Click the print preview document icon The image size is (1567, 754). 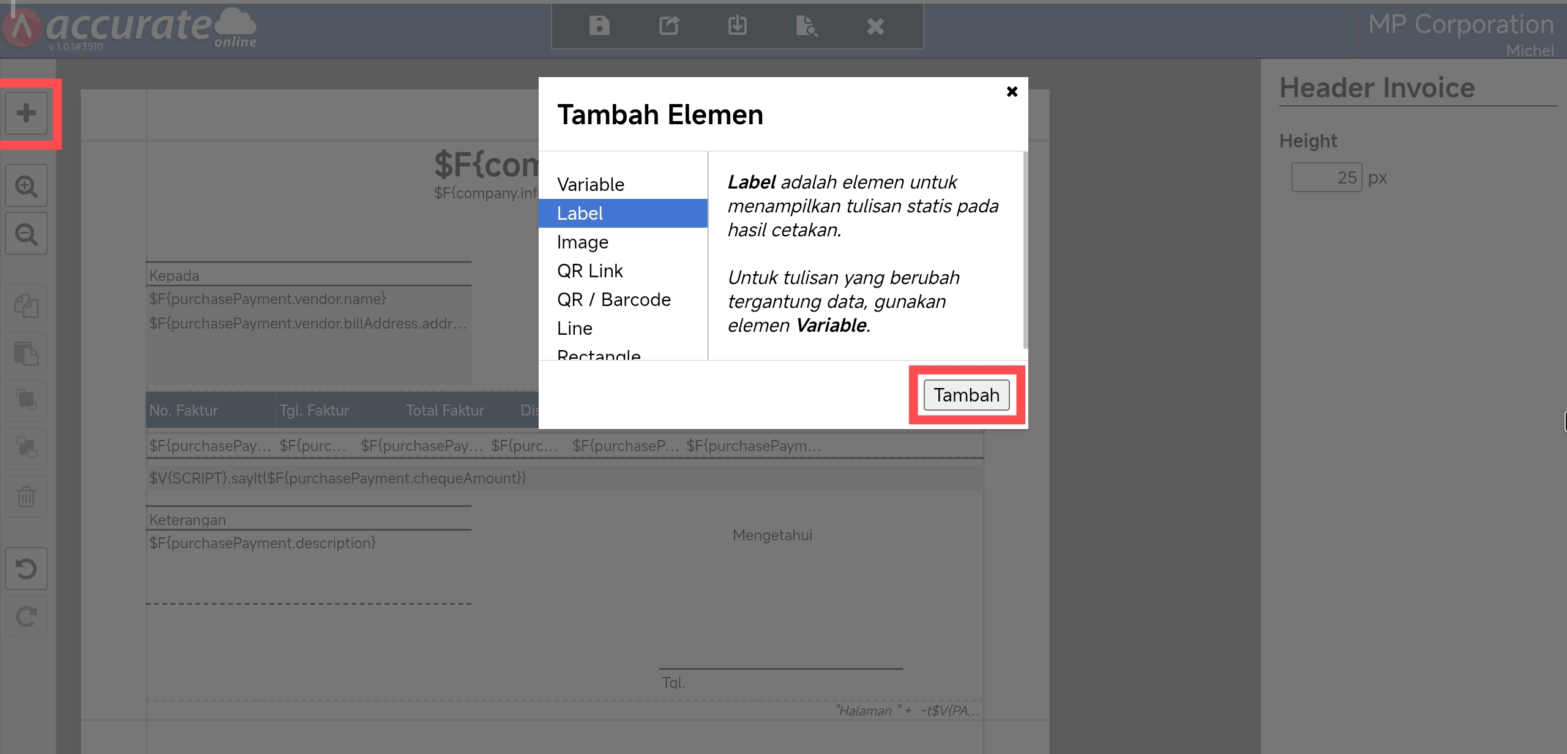tap(806, 26)
